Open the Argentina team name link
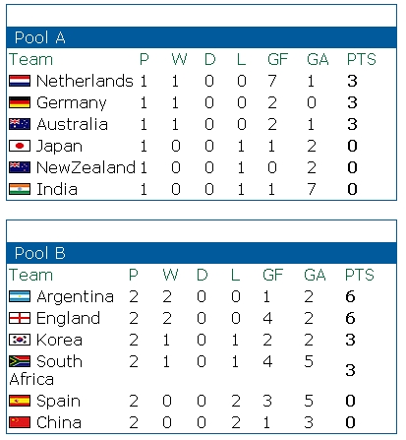Viewport: 406px width, 440px height. pos(75,297)
